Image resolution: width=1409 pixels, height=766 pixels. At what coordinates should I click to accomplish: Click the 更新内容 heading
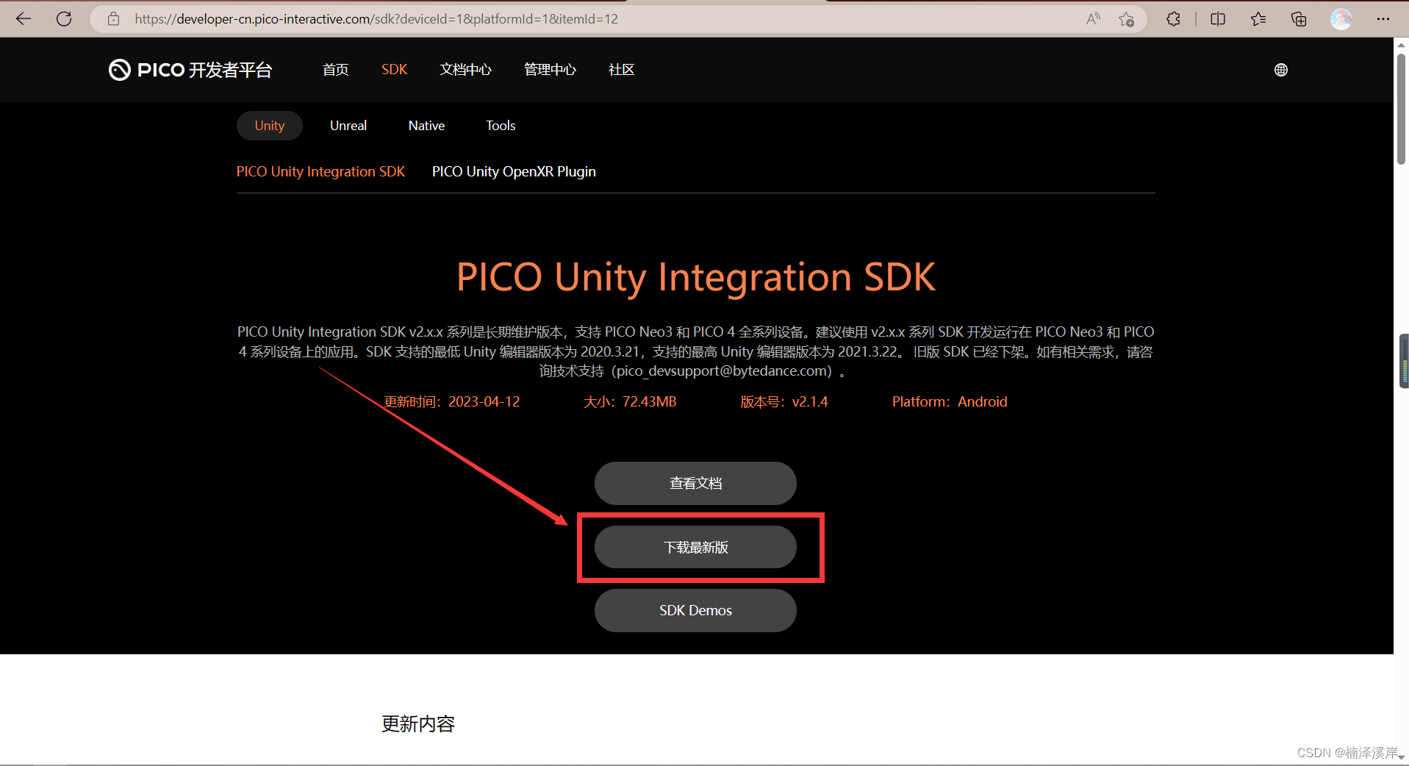tap(418, 724)
